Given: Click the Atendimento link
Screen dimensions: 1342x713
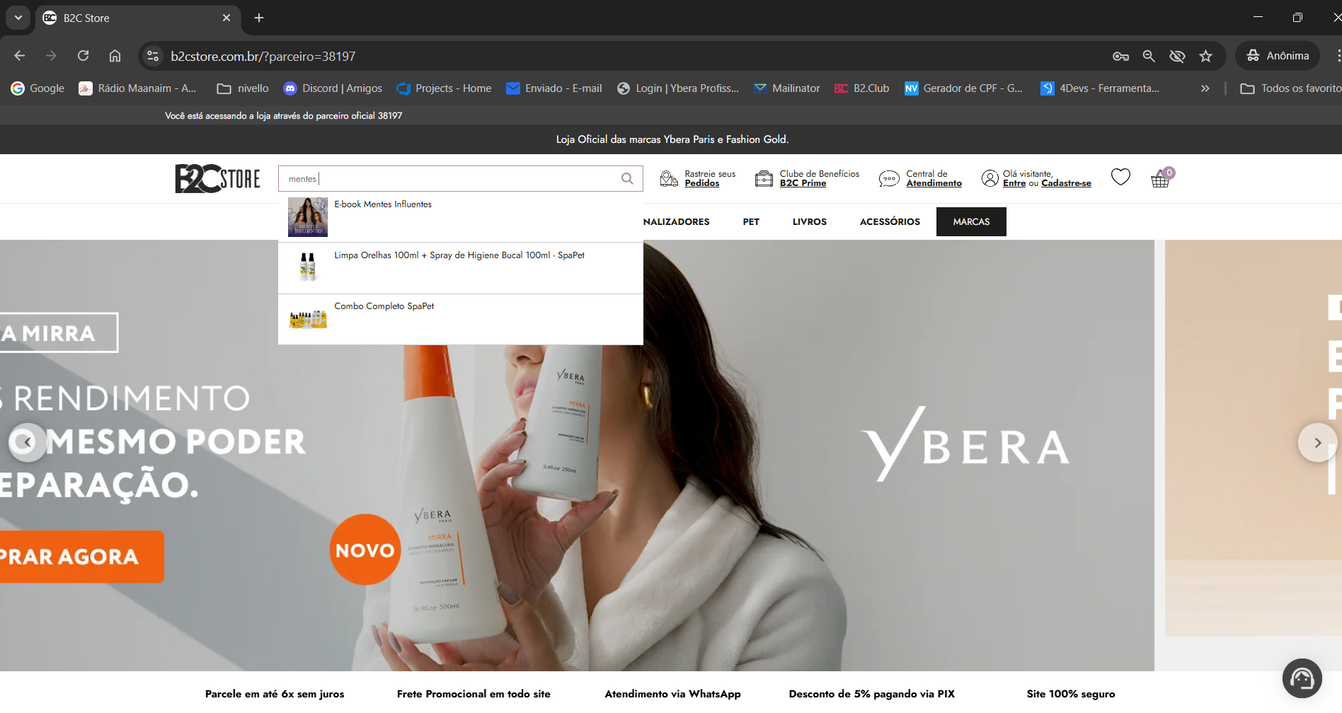Looking at the screenshot, I should [934, 183].
